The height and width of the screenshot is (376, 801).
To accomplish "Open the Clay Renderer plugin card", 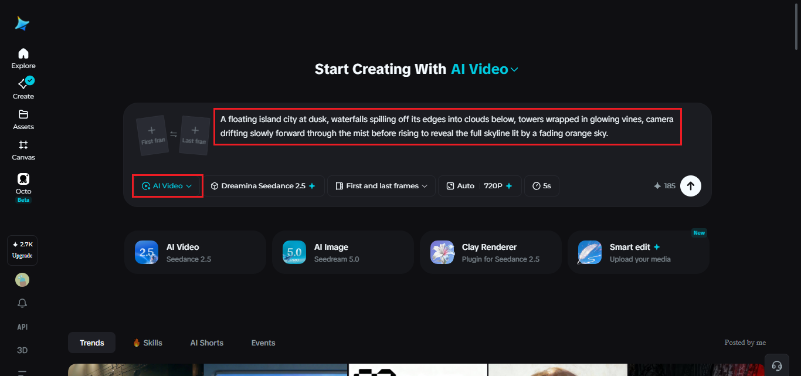I will [491, 252].
